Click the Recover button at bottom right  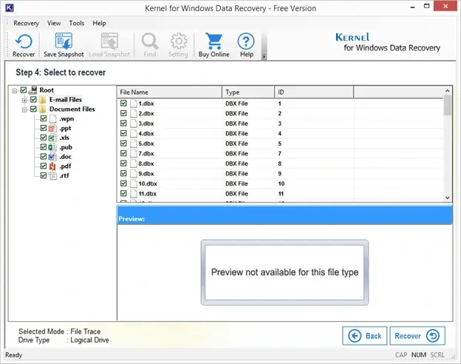[x=417, y=336]
